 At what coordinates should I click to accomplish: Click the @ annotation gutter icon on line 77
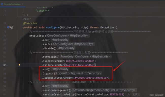pos(12,27)
